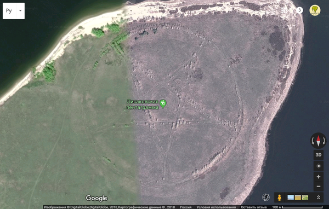329x209 pixels.
Task: Click 'Оставить отзыв' feedback link
Action: point(254,207)
